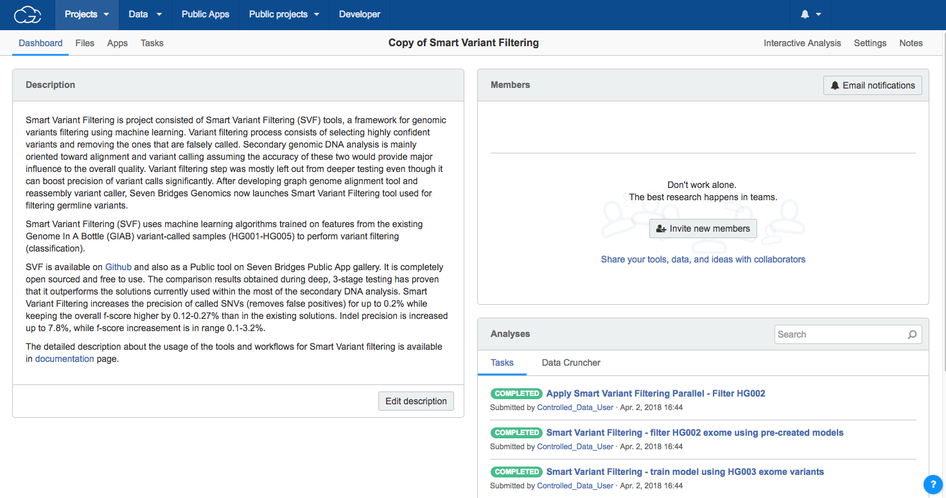Open the Github link in the description
Screen dimensions: 946x498
118,267
